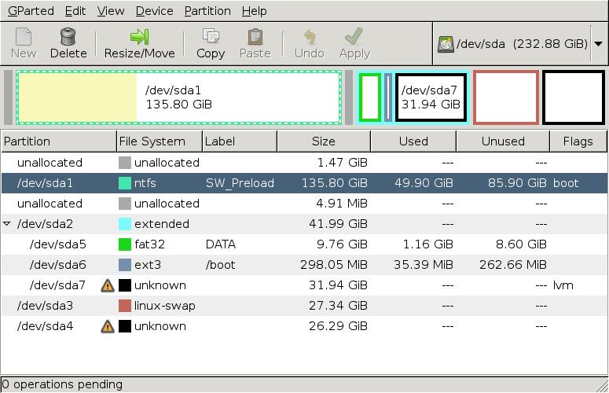Click the 0 operations pending status text
Image resolution: width=609 pixels, height=393 pixels.
click(62, 384)
